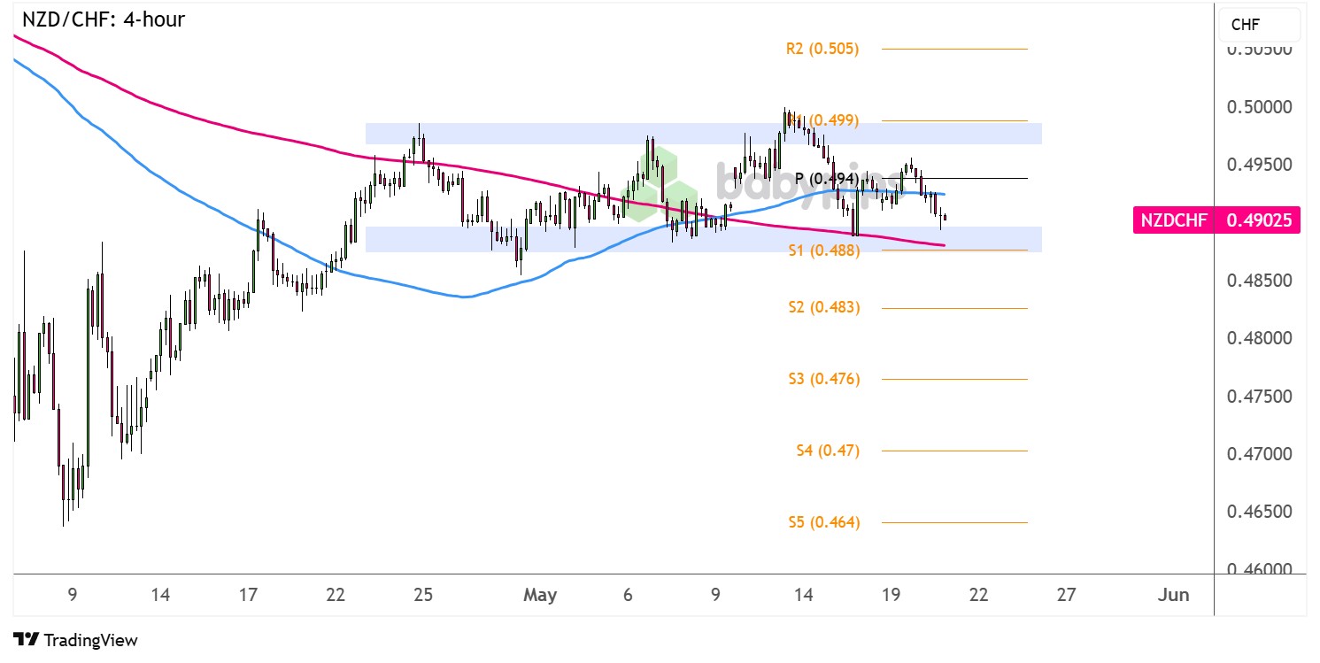Click the R2 (0.505) pivot label
This screenshot has width=1320, height=663.
(x=822, y=49)
